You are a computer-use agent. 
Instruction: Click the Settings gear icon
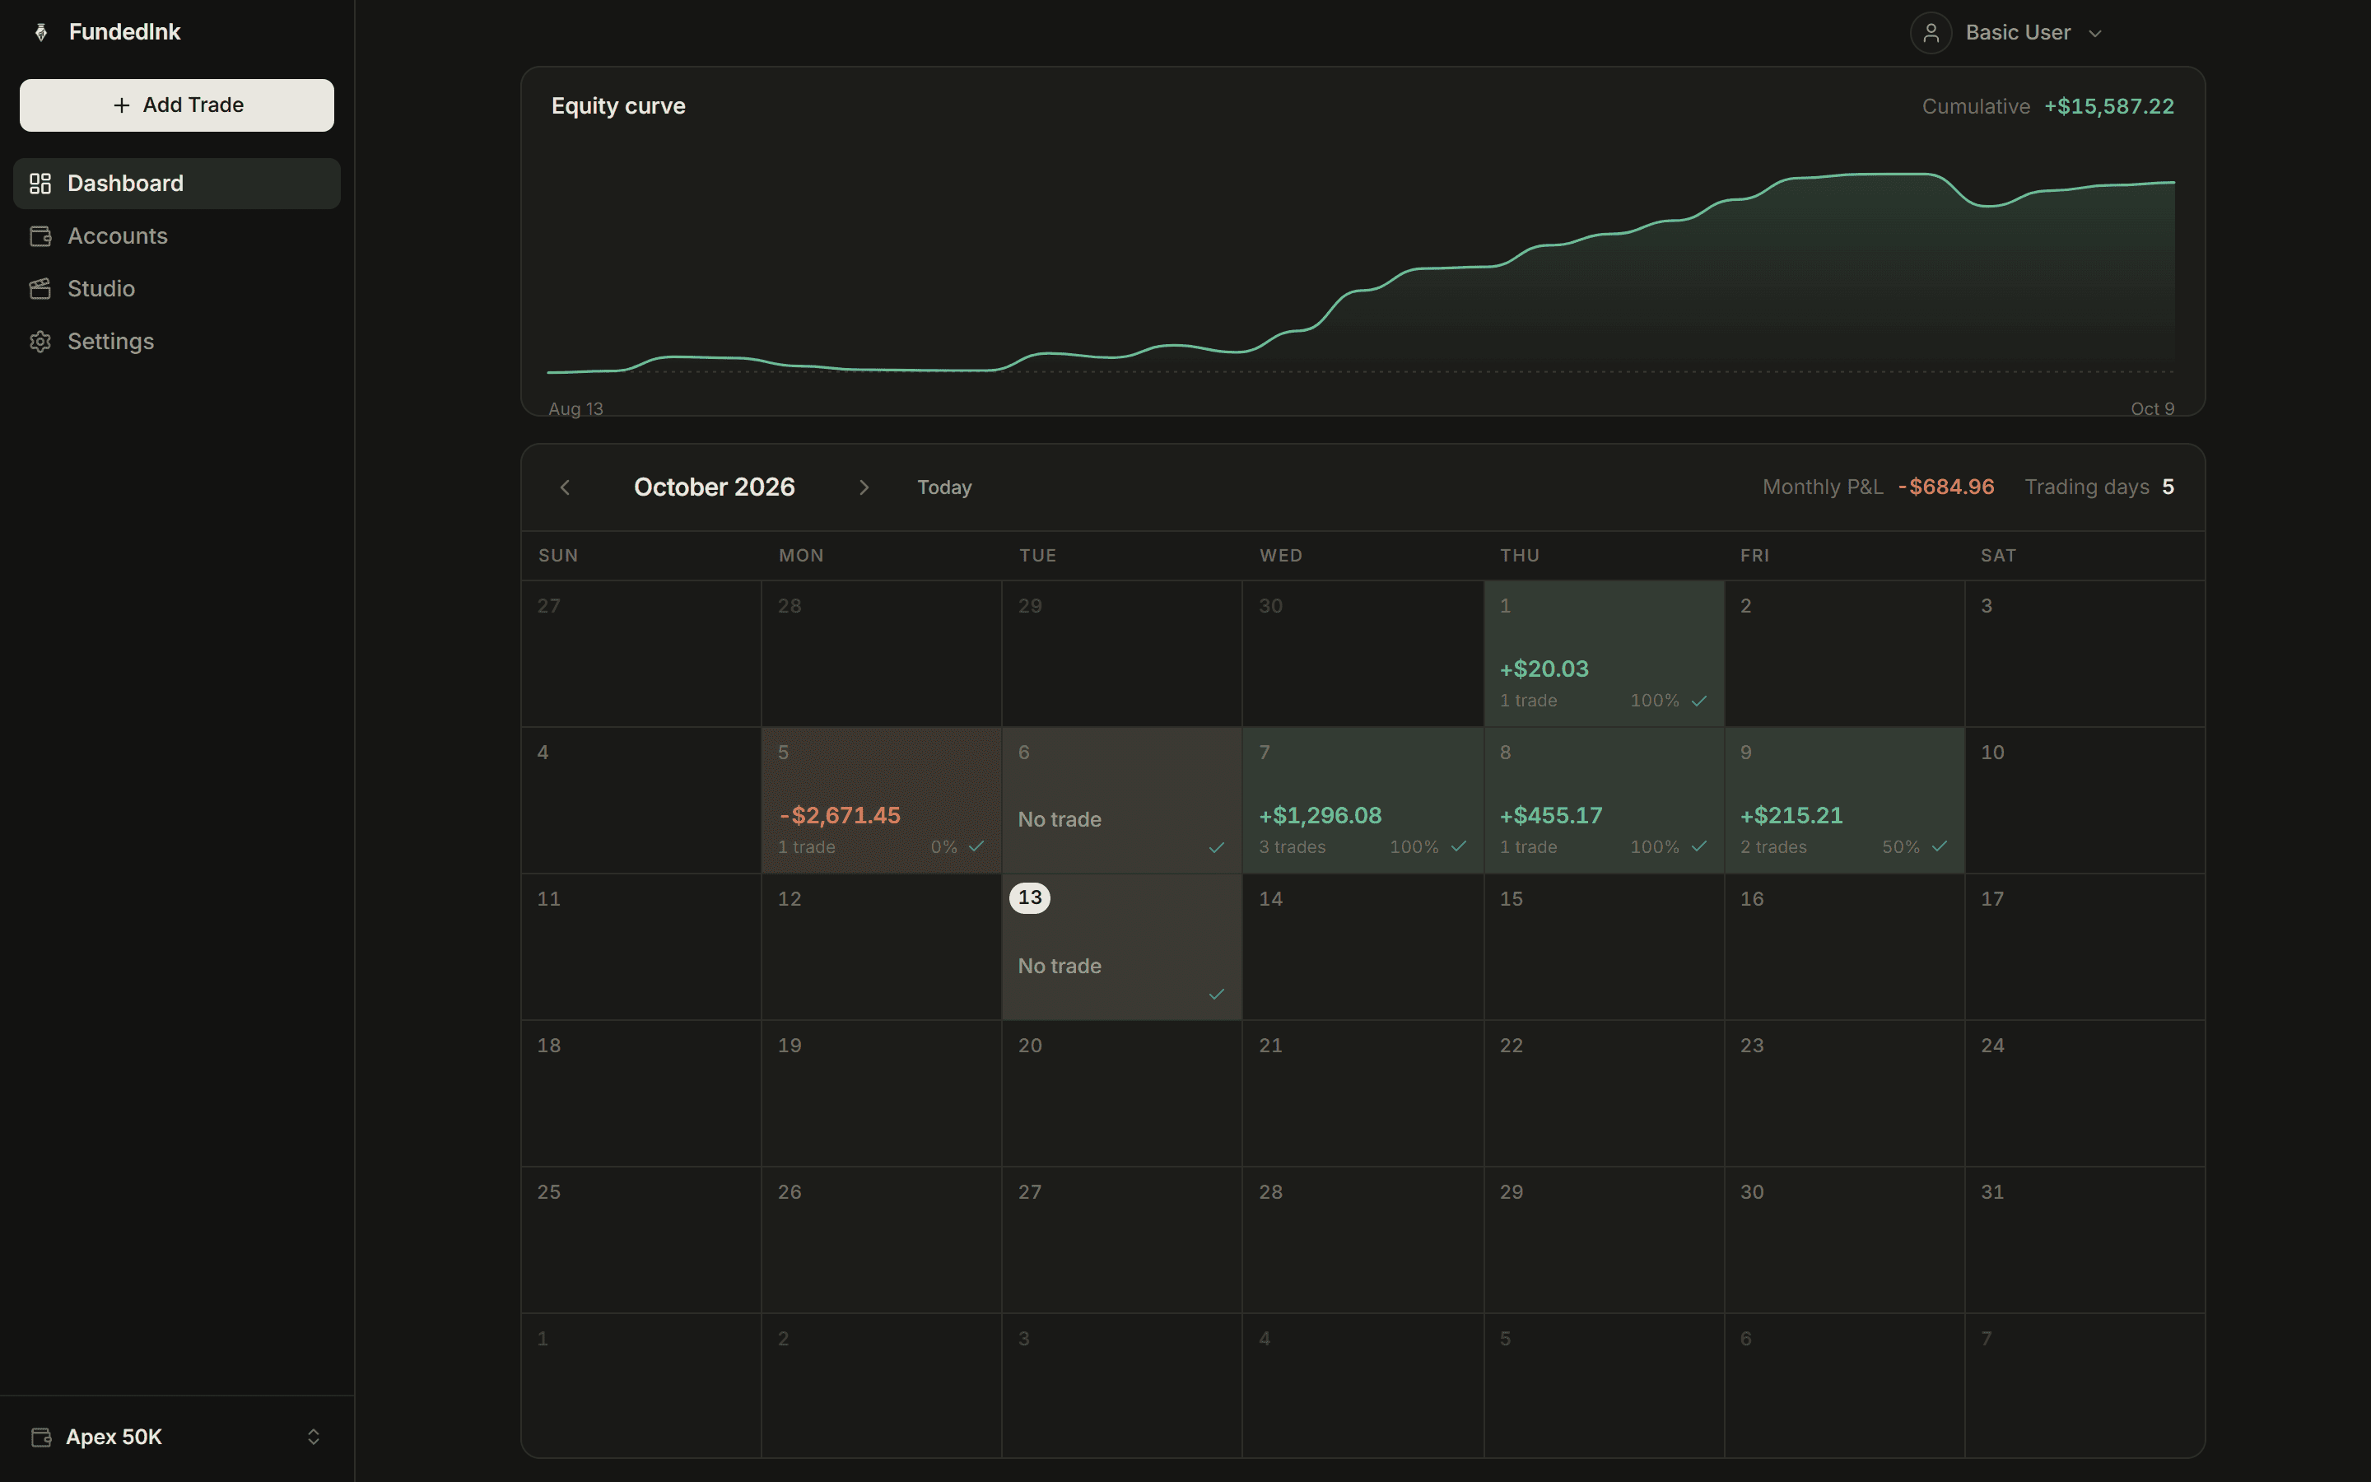(x=40, y=342)
